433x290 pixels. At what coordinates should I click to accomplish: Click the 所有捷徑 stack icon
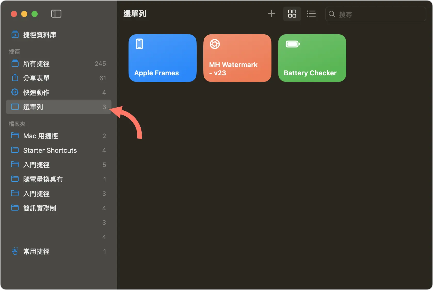[x=15, y=63]
